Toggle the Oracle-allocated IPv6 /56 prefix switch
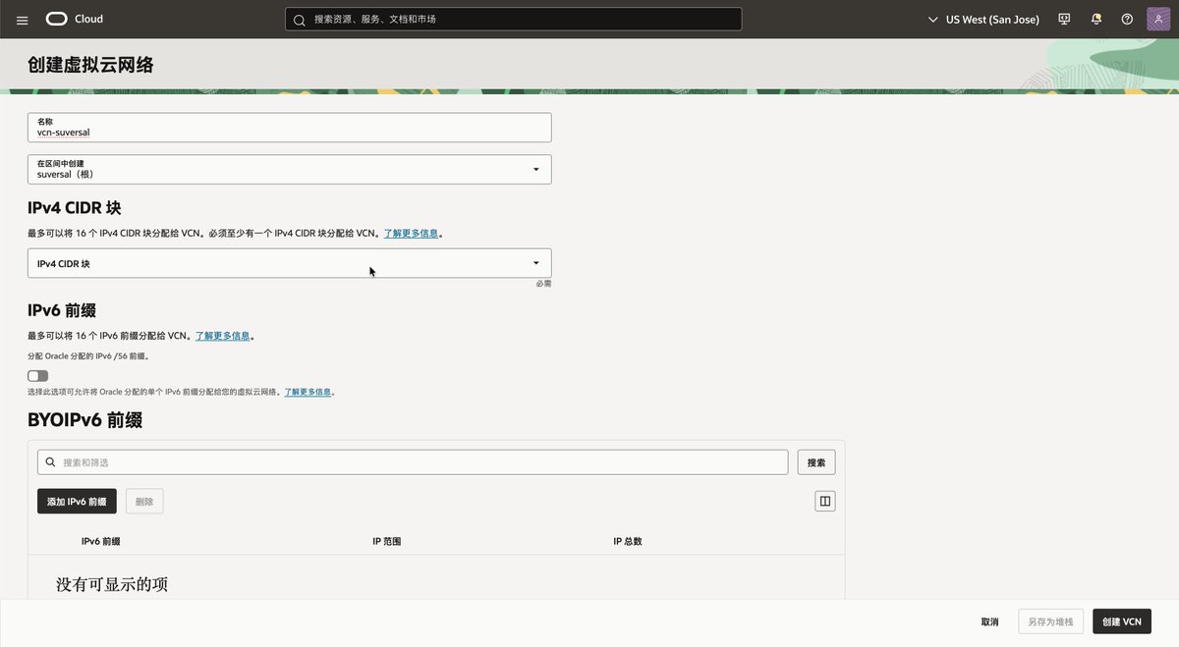Screen dimensions: 1179x647 click(x=38, y=376)
